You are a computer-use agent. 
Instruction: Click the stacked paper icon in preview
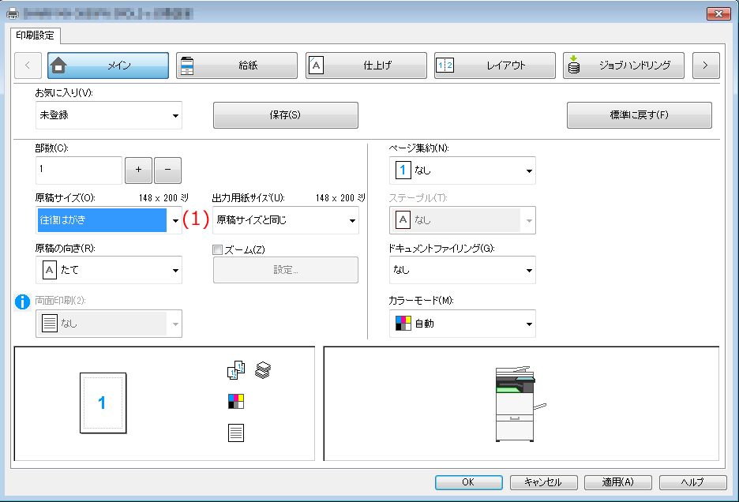[x=262, y=370]
